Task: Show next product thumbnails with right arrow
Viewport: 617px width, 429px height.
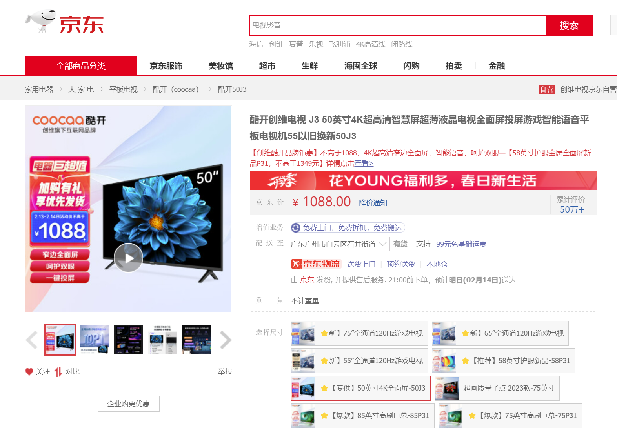Action: point(225,340)
